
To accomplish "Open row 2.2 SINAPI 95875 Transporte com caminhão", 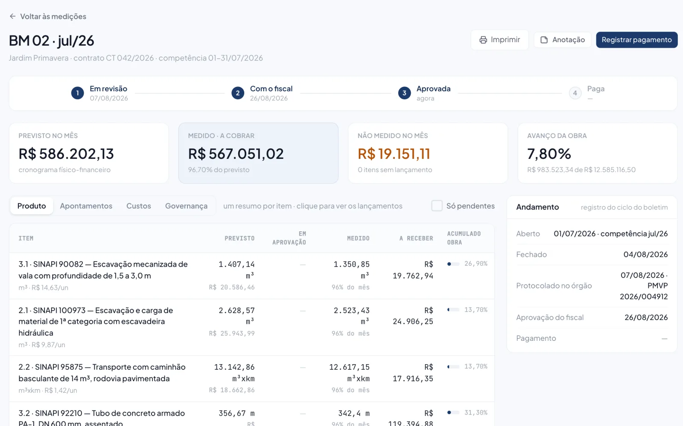I will click(x=252, y=378).
